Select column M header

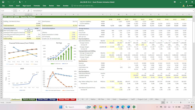pos(118,14)
